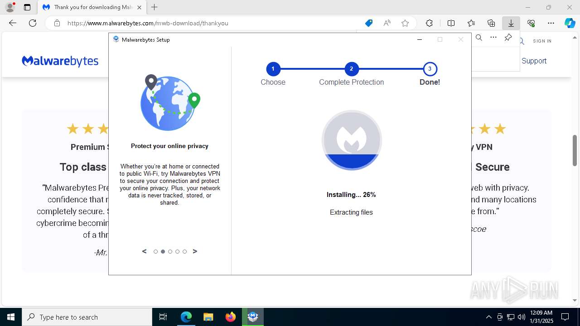Click the page vertical scrollbar thumb

click(575, 150)
